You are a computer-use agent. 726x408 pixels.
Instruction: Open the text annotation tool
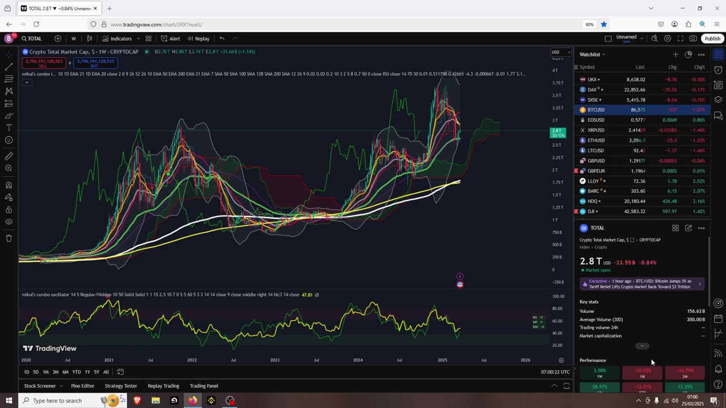pos(9,128)
